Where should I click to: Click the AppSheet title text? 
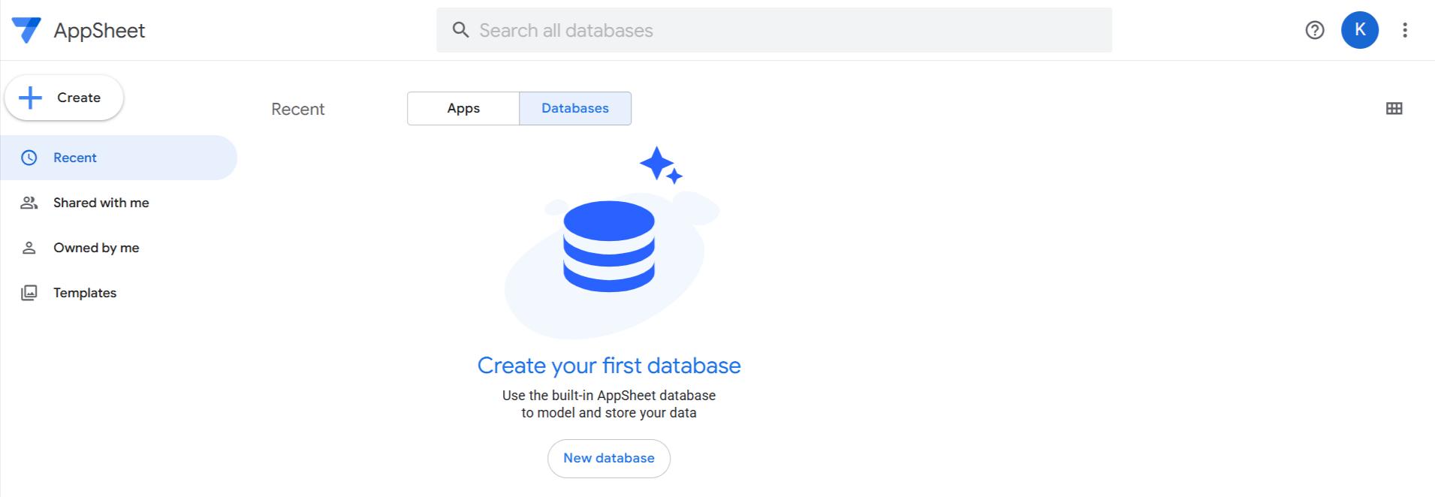tap(99, 31)
